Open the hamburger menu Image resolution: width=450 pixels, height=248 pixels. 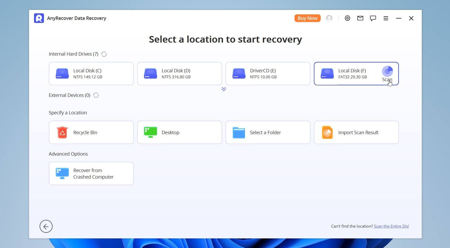pyautogui.click(x=386, y=18)
